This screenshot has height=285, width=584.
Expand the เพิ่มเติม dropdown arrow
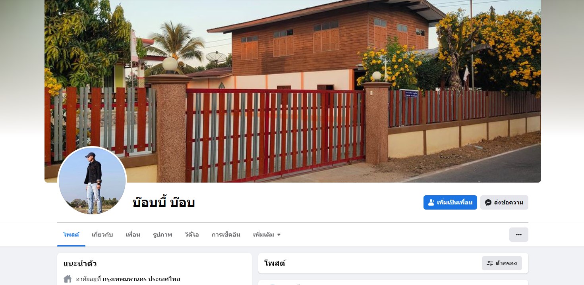(279, 235)
